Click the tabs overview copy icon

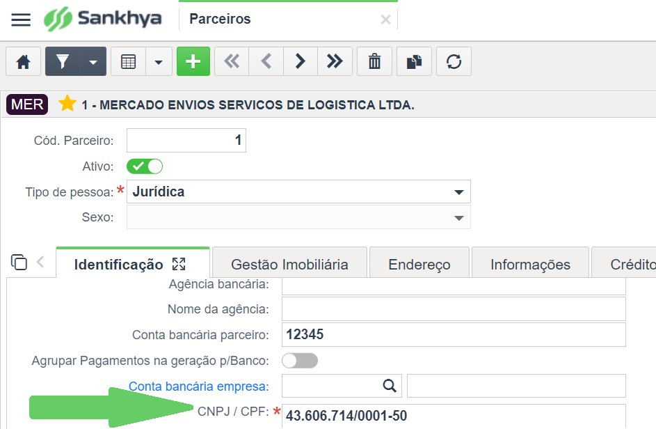click(x=19, y=263)
